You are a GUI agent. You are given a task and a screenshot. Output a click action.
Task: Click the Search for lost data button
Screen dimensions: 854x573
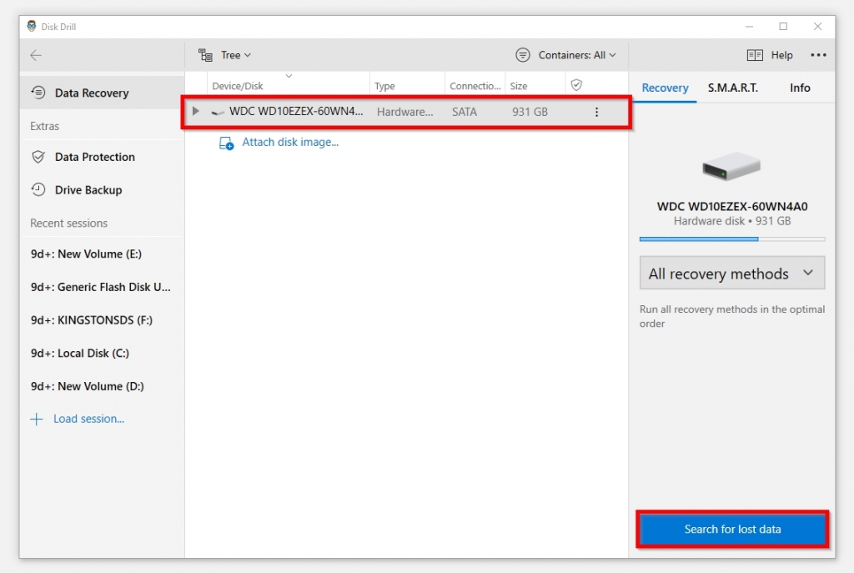coord(731,530)
